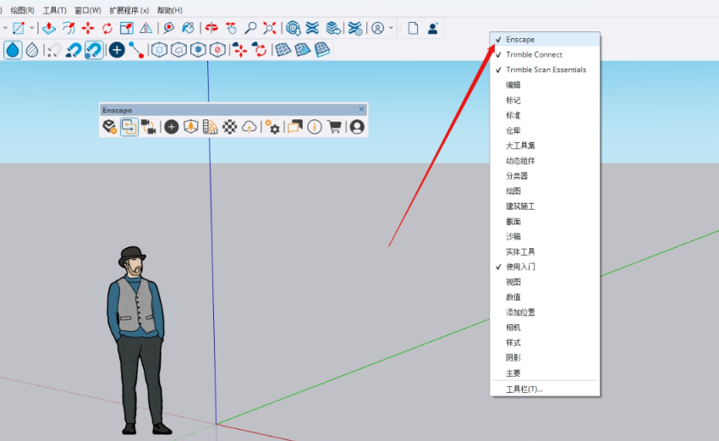This screenshot has height=441, width=719.
Task: Click Enscape Synchronize Views camera icon
Action: (150, 127)
